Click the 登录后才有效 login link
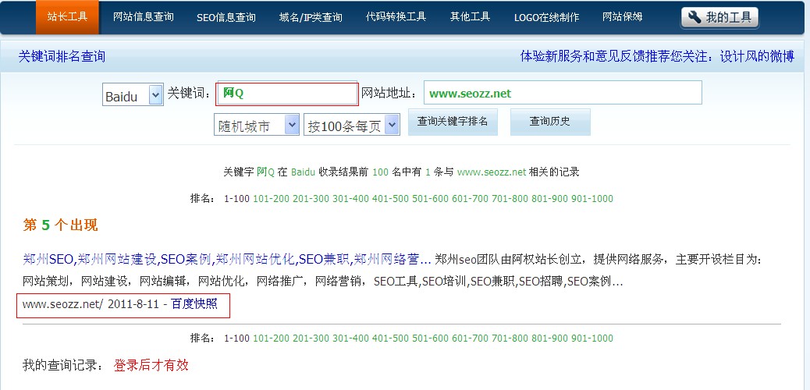Viewport: 810px width, 390px height. pyautogui.click(x=151, y=366)
